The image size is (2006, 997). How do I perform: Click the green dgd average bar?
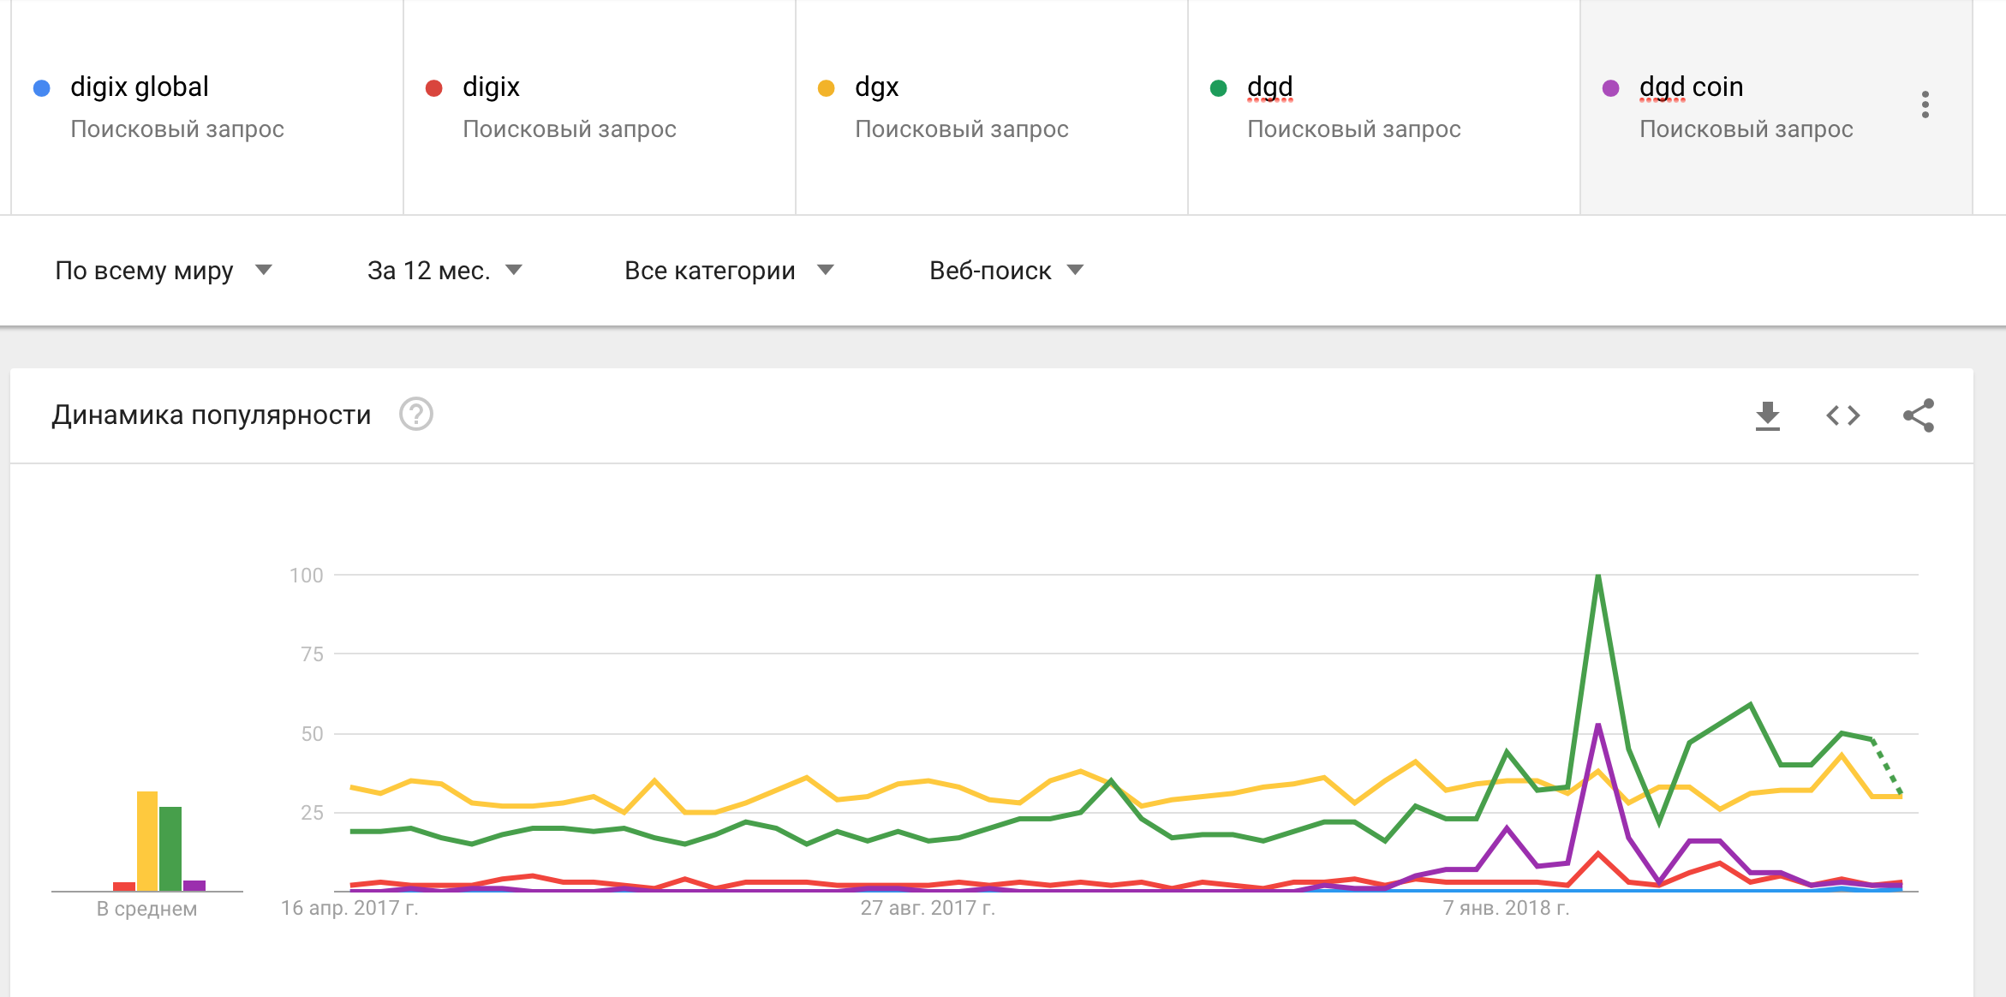point(170,849)
